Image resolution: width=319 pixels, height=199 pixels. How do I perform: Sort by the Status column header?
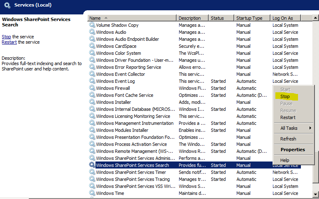[x=221, y=18]
